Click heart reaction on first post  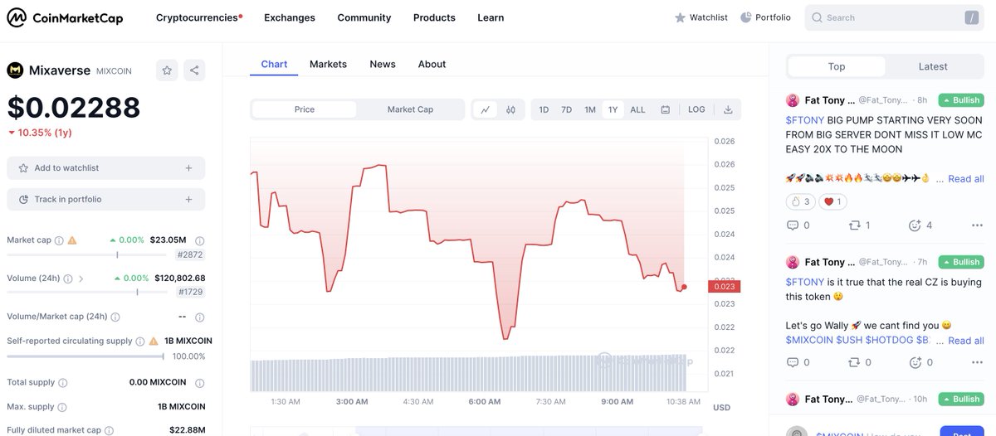click(832, 201)
